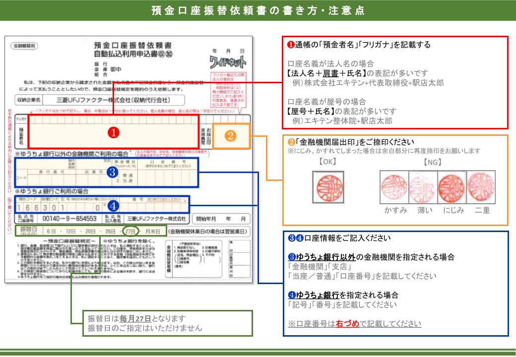Click the red 右づめ text
The height and width of the screenshot is (357, 516).
click(347, 323)
